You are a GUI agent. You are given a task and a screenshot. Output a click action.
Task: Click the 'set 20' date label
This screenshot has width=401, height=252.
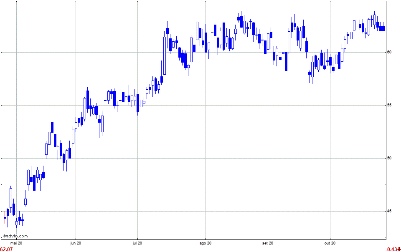[x=268, y=243]
